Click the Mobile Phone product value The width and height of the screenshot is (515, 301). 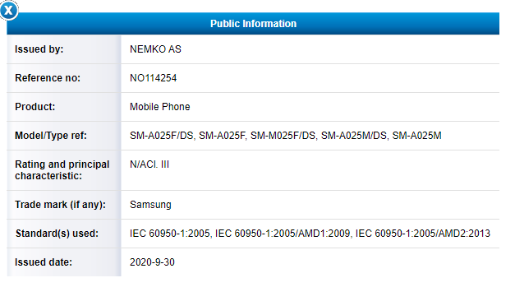[x=160, y=107]
